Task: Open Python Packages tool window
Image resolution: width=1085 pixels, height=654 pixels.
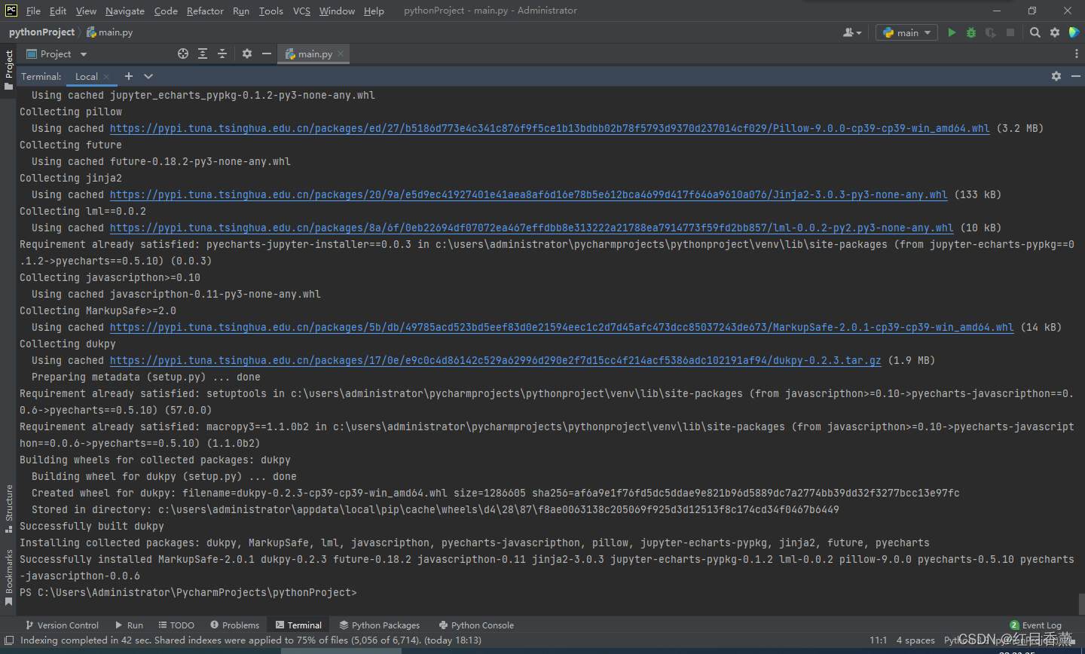Action: tap(379, 625)
